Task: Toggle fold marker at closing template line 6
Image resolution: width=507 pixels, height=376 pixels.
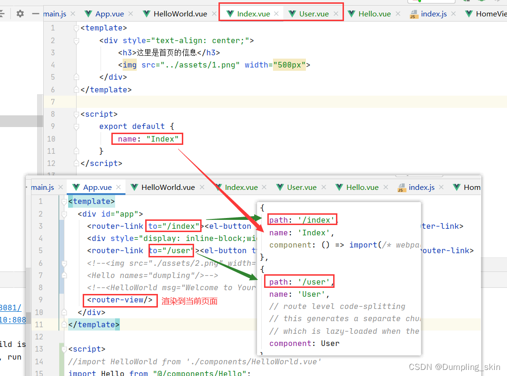Action: click(x=76, y=90)
